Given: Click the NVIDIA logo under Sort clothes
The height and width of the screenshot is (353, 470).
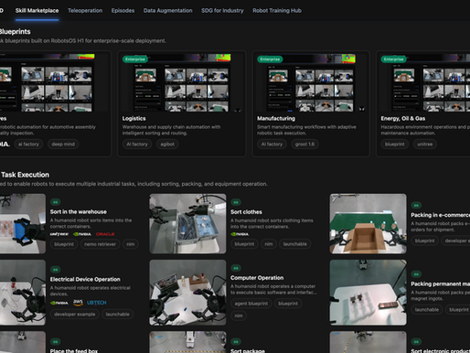Looking at the screenshot, I should tap(240, 234).
